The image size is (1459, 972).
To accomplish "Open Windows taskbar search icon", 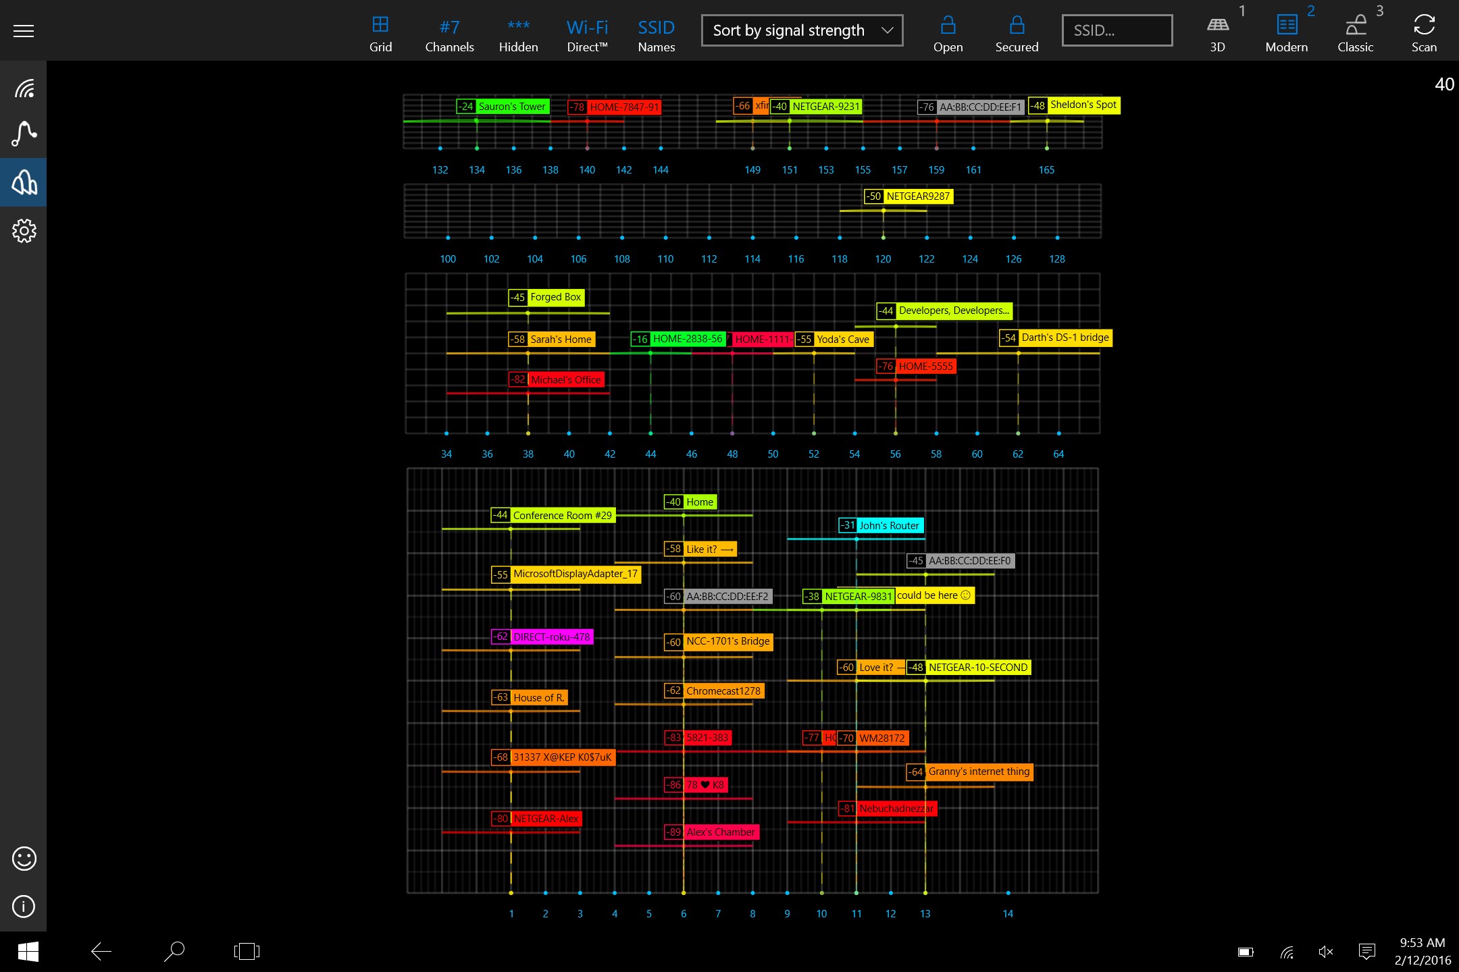I will [174, 951].
